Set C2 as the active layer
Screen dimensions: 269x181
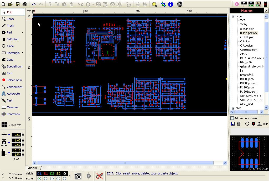click(x=52, y=178)
